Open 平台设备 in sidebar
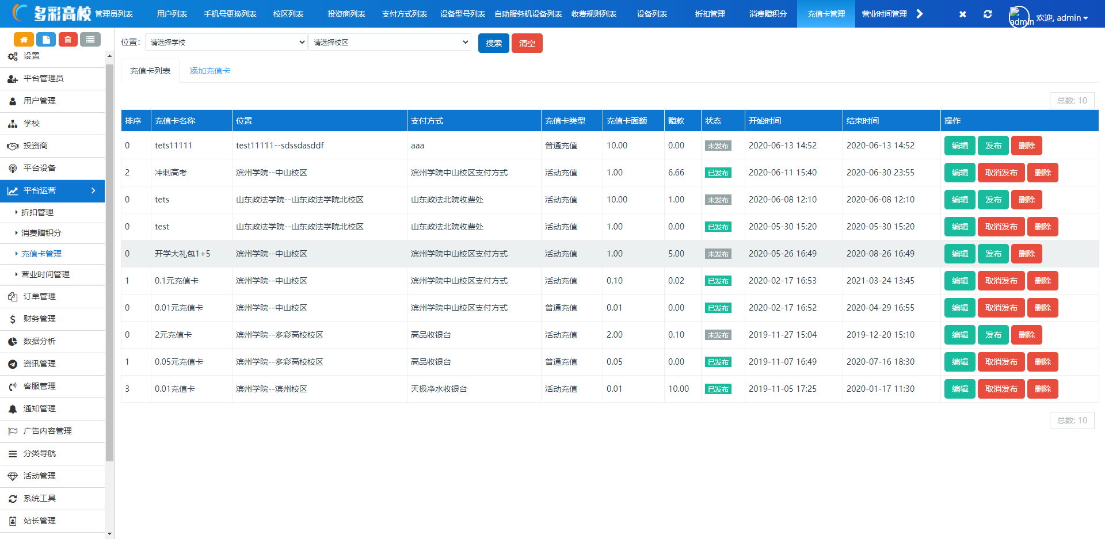 pos(52,168)
